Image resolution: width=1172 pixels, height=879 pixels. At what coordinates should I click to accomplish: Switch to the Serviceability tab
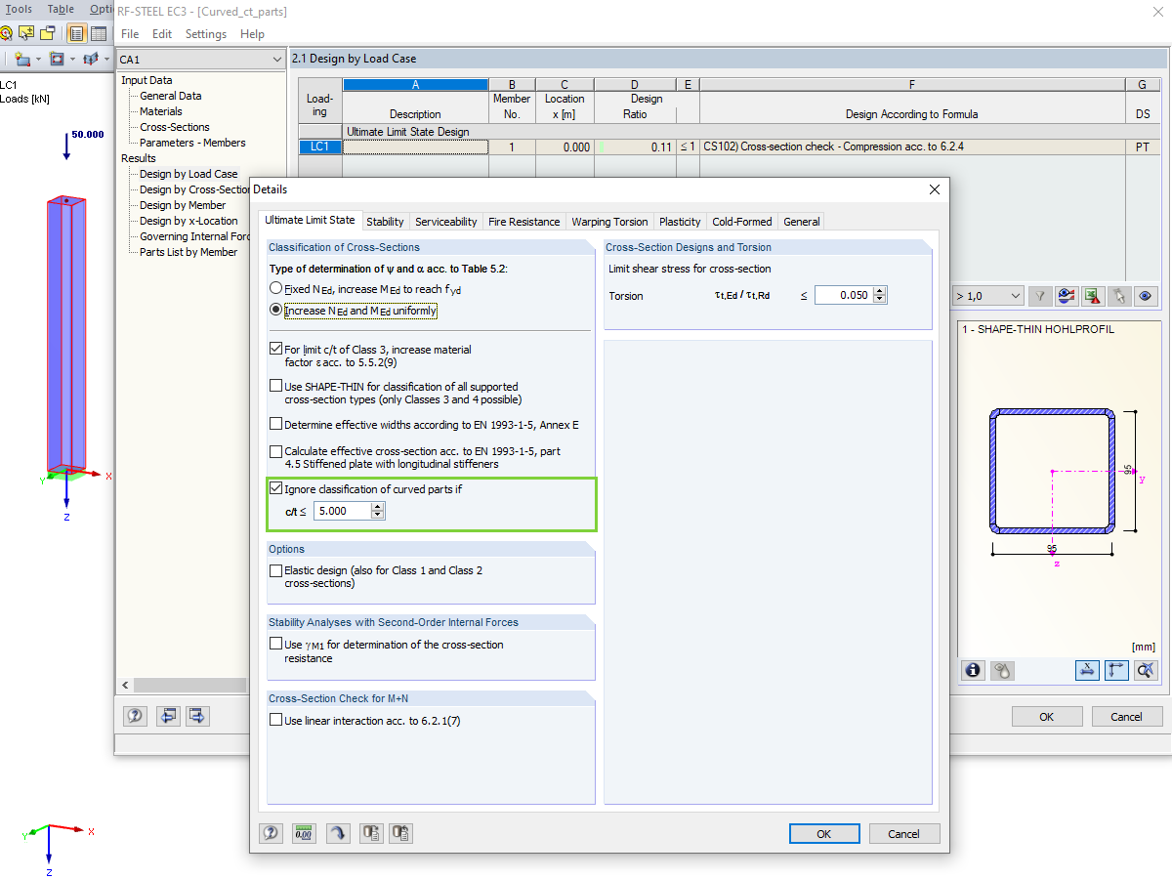pos(446,222)
